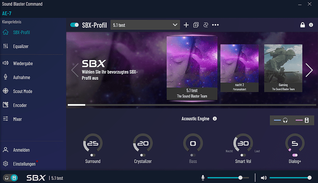Enable the Bass switch
Image resolution: width=318 pixels, height=183 pixels.
click(193, 155)
